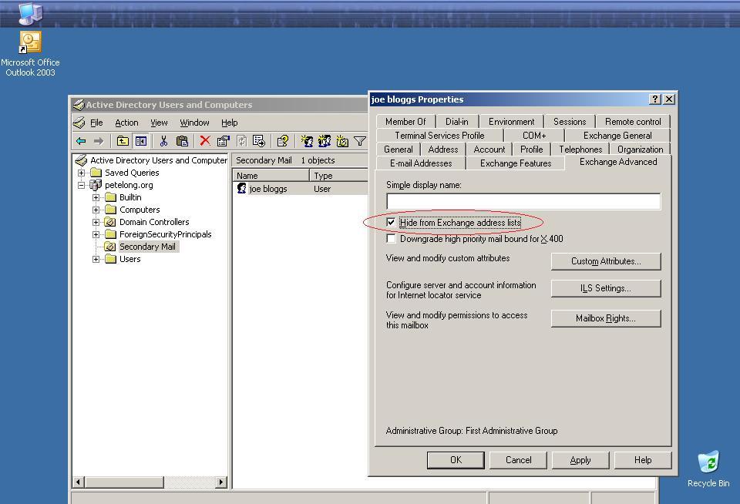Switch to the Exchange General tab
Viewport: 740px width, 504px height.
[x=617, y=136]
